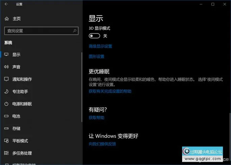Open 电源和睡眠 settings page
Viewport: 231px width, 165px height.
tap(41, 104)
